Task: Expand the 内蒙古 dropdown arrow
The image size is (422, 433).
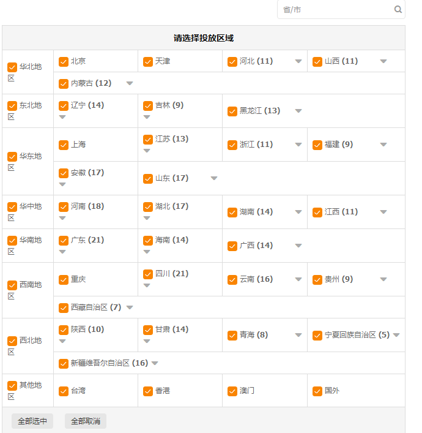Action: coord(130,83)
